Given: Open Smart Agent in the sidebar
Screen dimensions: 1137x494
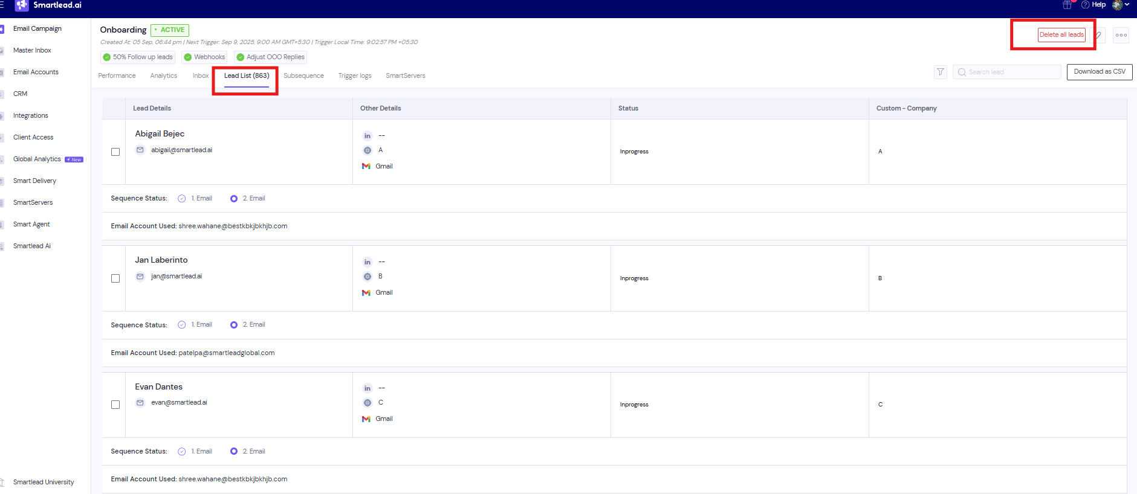Looking at the screenshot, I should pos(31,224).
